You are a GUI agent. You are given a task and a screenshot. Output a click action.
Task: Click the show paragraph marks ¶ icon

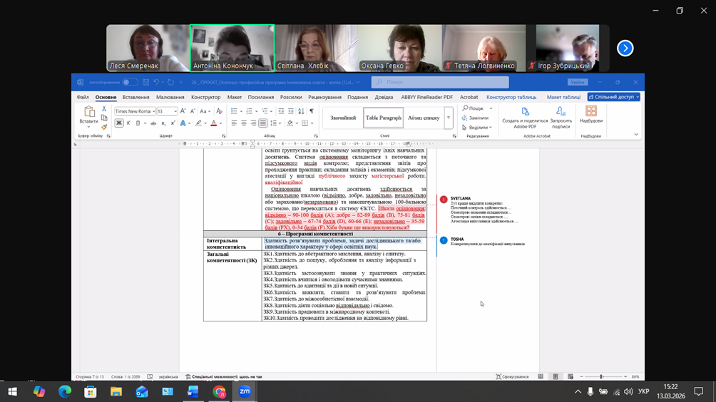(311, 111)
